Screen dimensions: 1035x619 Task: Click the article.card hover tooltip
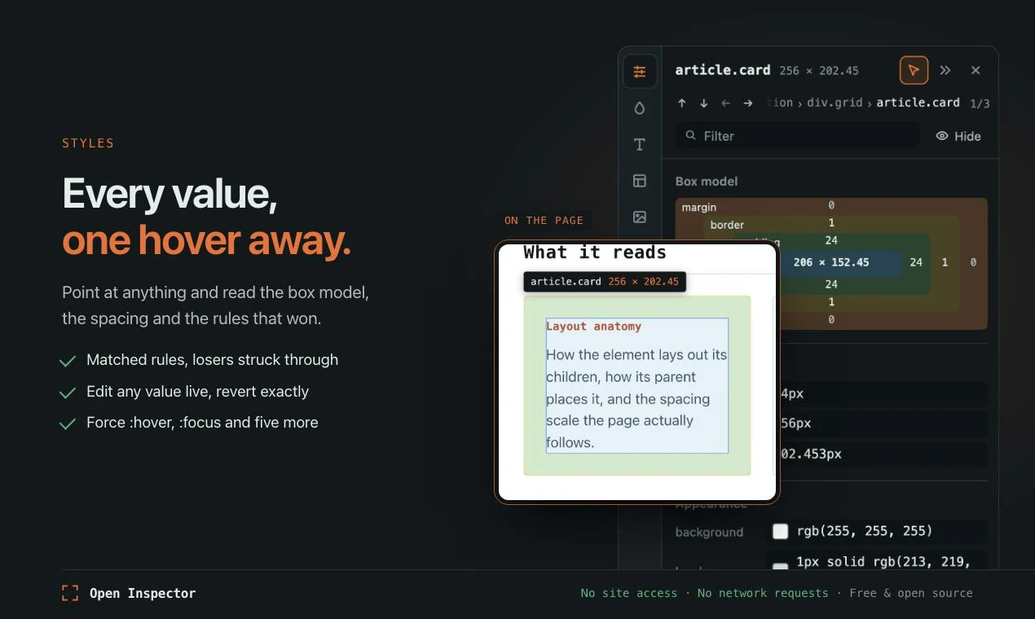pos(605,282)
